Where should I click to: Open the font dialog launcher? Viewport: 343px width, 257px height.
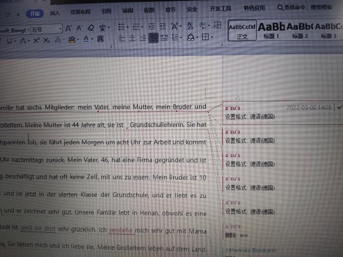tap(111, 46)
